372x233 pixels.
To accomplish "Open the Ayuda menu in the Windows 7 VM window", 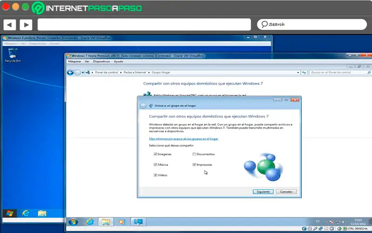I will click(119, 62).
